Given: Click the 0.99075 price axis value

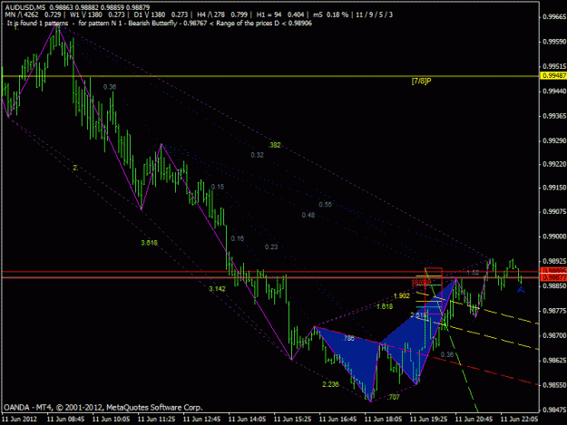Looking at the screenshot, I should coord(554,211).
